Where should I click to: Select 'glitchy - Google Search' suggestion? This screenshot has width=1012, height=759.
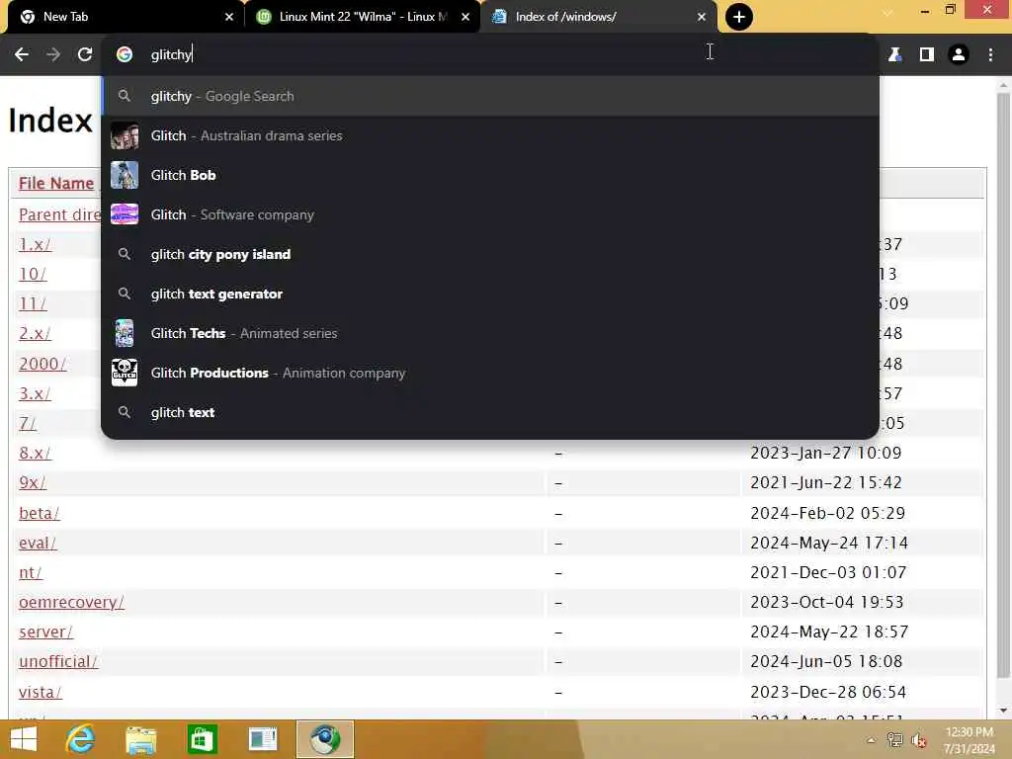[490, 96]
